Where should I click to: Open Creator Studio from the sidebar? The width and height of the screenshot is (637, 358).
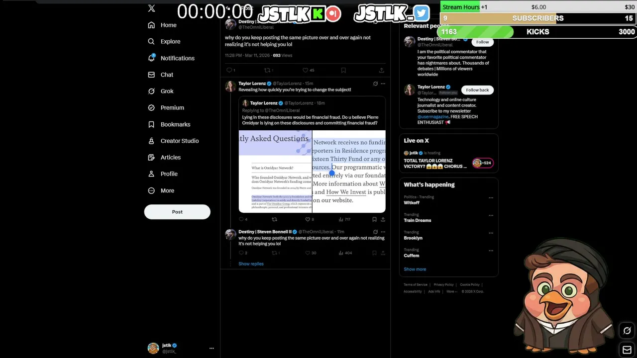(173, 141)
